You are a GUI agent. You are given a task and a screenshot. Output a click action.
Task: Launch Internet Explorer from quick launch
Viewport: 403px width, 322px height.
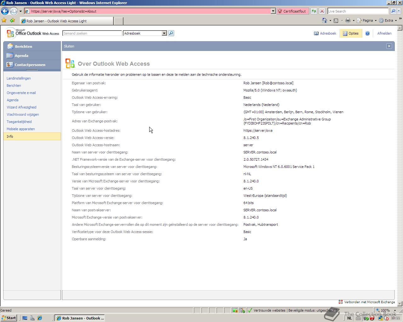pos(40,318)
